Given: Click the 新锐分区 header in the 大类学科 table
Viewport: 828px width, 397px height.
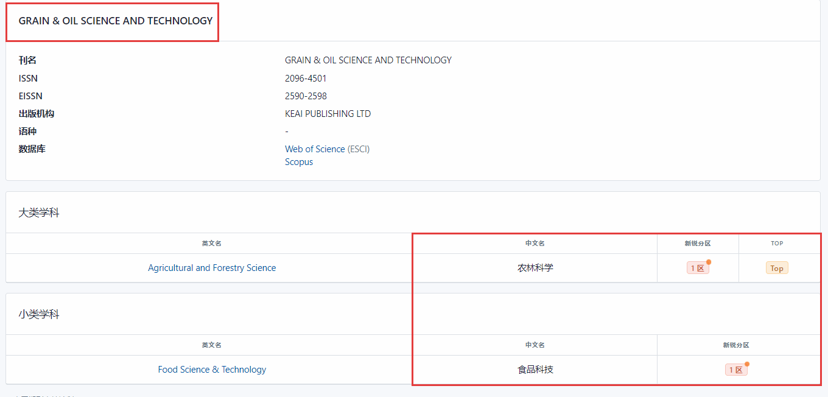Looking at the screenshot, I should (x=697, y=244).
